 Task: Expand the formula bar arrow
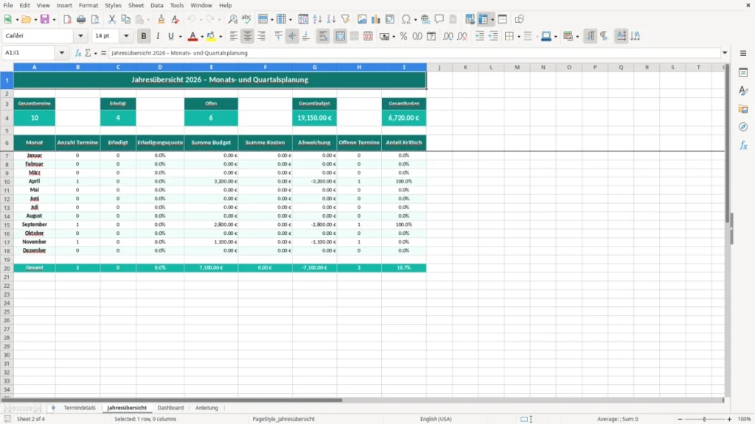725,53
